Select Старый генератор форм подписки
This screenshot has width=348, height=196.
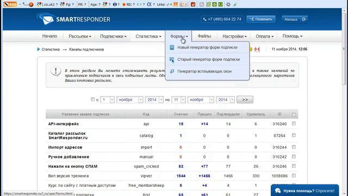click(x=207, y=59)
